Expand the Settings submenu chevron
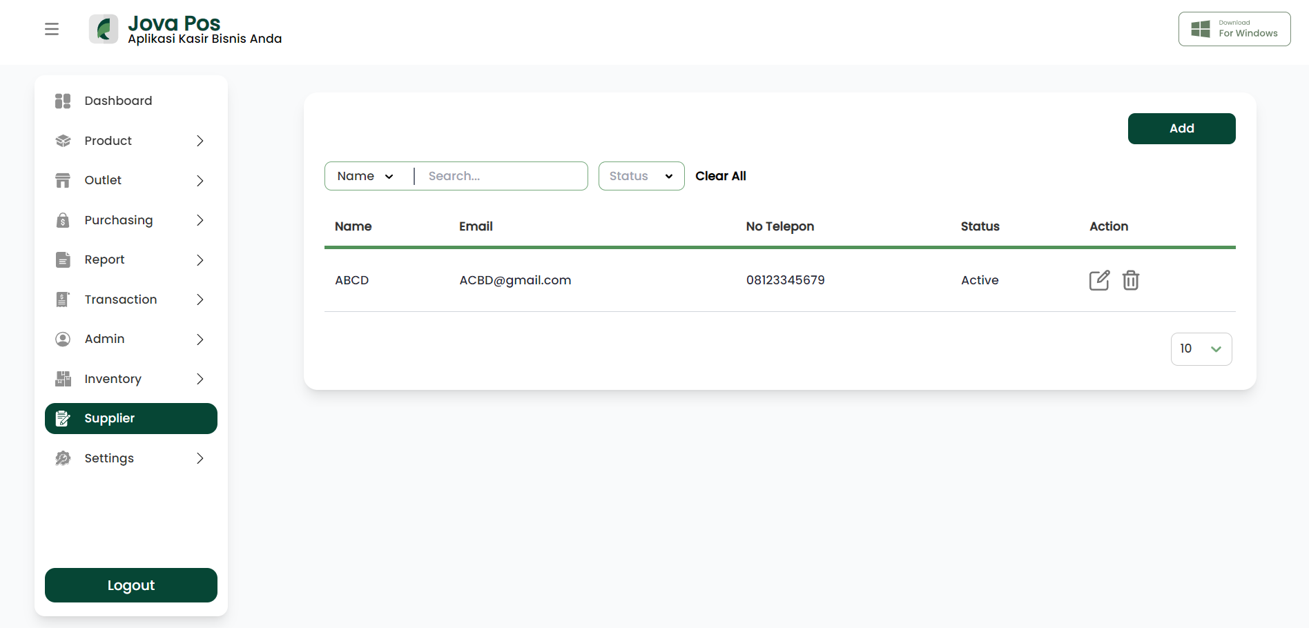 (200, 458)
